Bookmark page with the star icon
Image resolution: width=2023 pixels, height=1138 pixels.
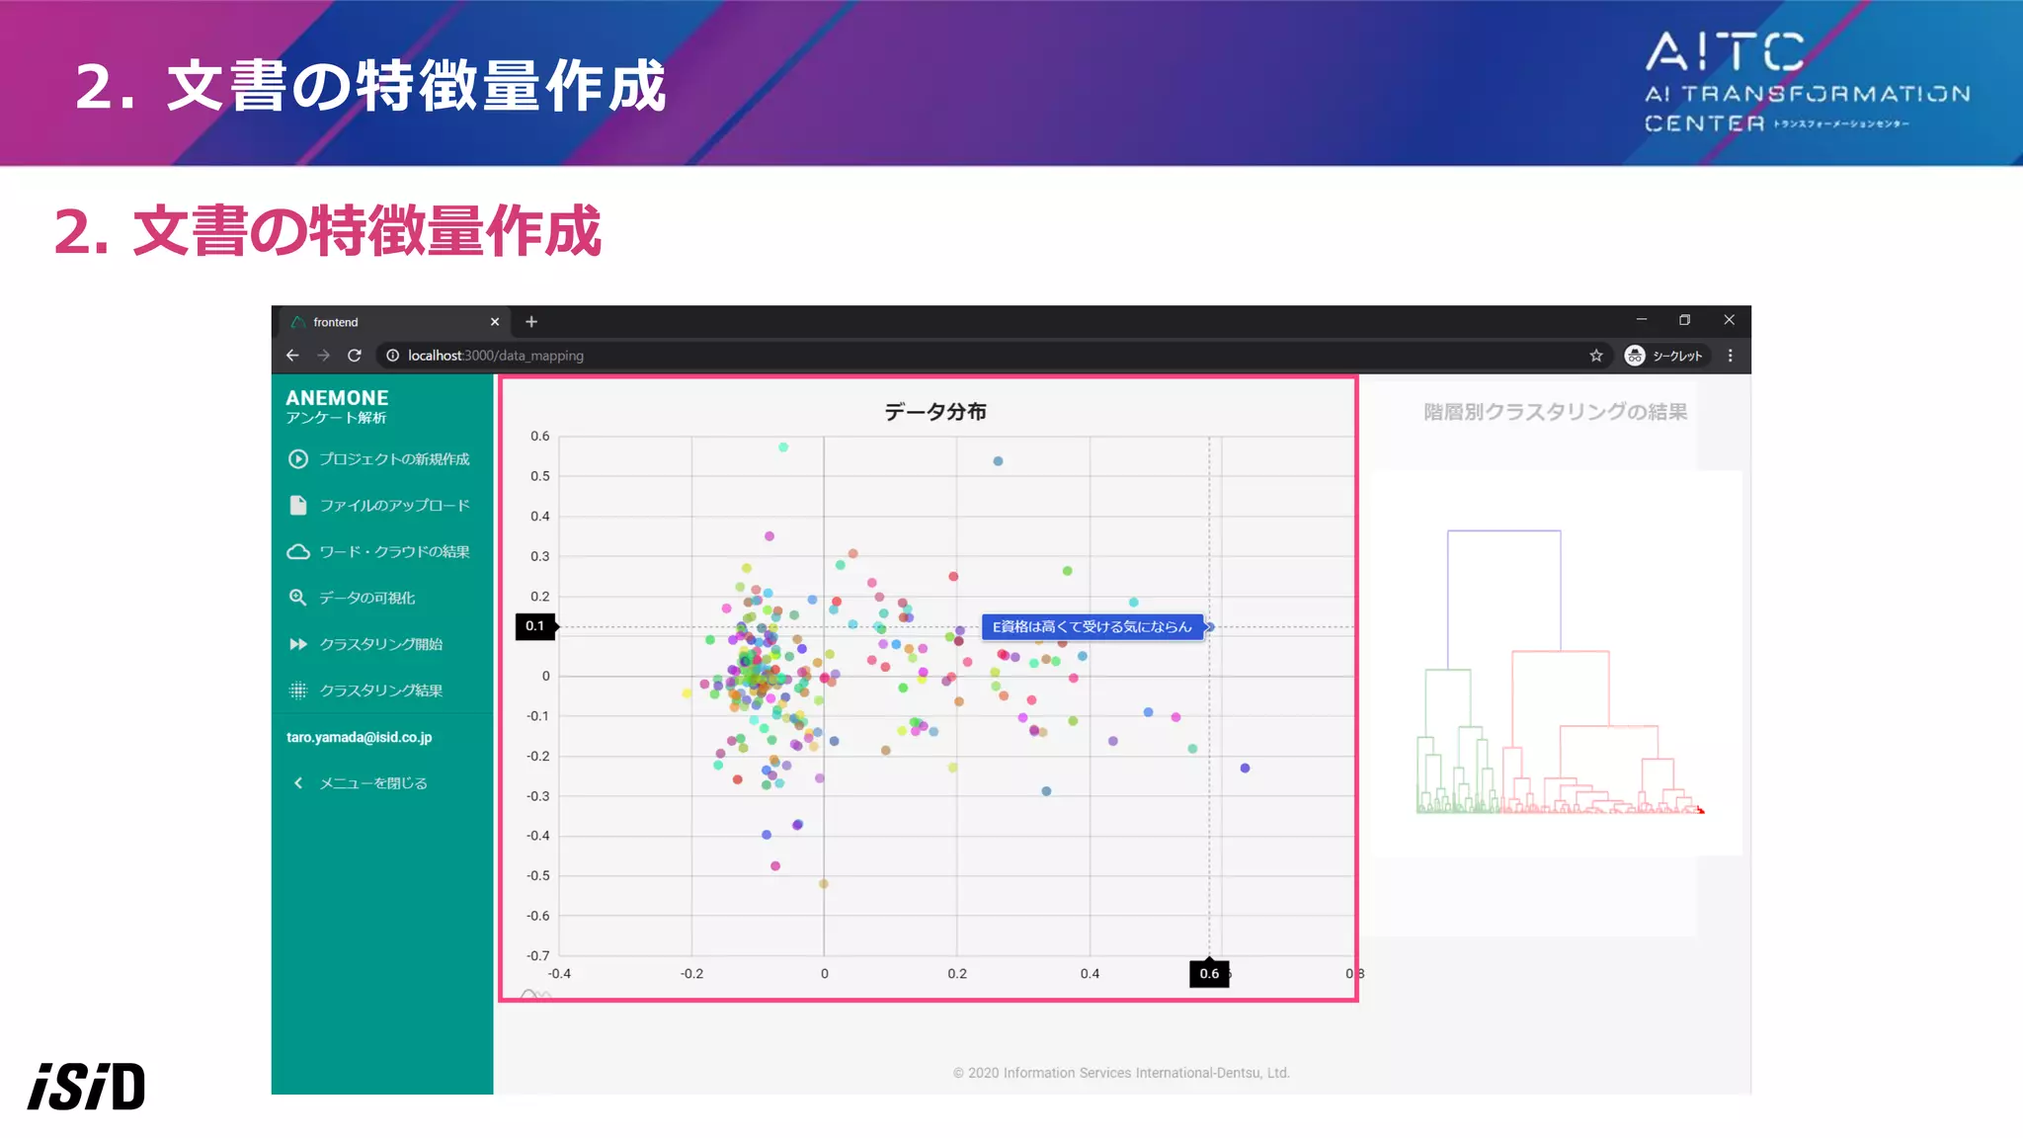pos(1596,356)
